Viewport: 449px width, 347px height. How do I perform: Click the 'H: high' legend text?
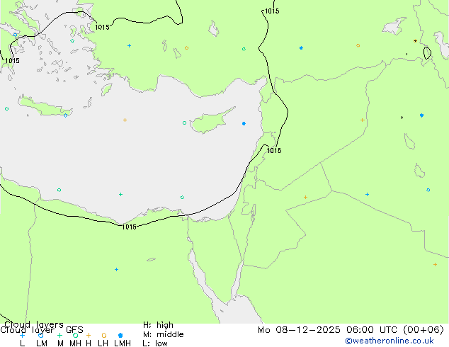click(158, 325)
